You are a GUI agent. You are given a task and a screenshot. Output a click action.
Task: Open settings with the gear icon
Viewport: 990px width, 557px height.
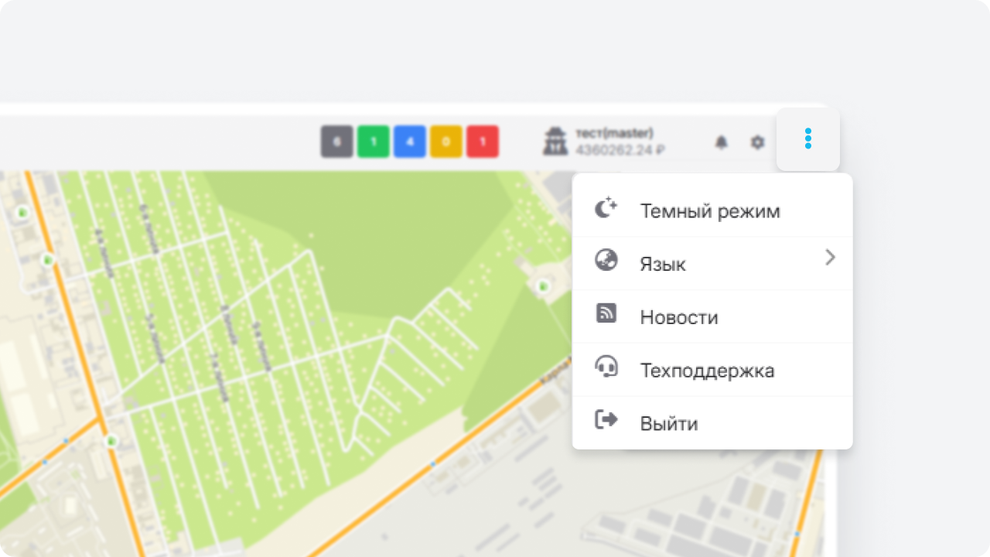click(x=758, y=142)
